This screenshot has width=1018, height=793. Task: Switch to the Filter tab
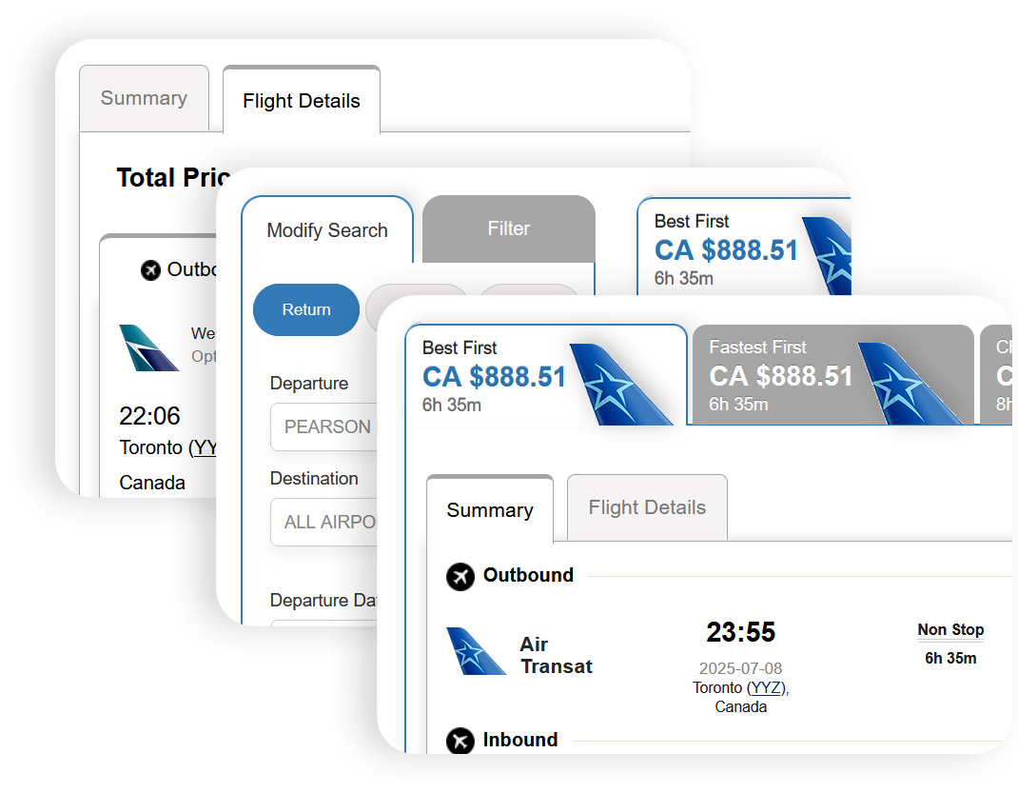(x=508, y=228)
